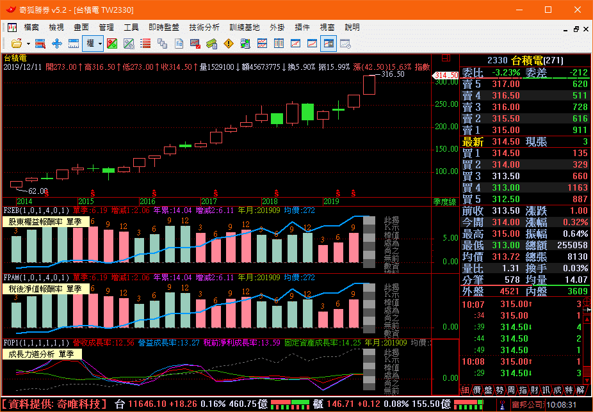Screen dimensions: 593x412
Task: Click the 買 4 price 313.00
Action: pos(506,187)
